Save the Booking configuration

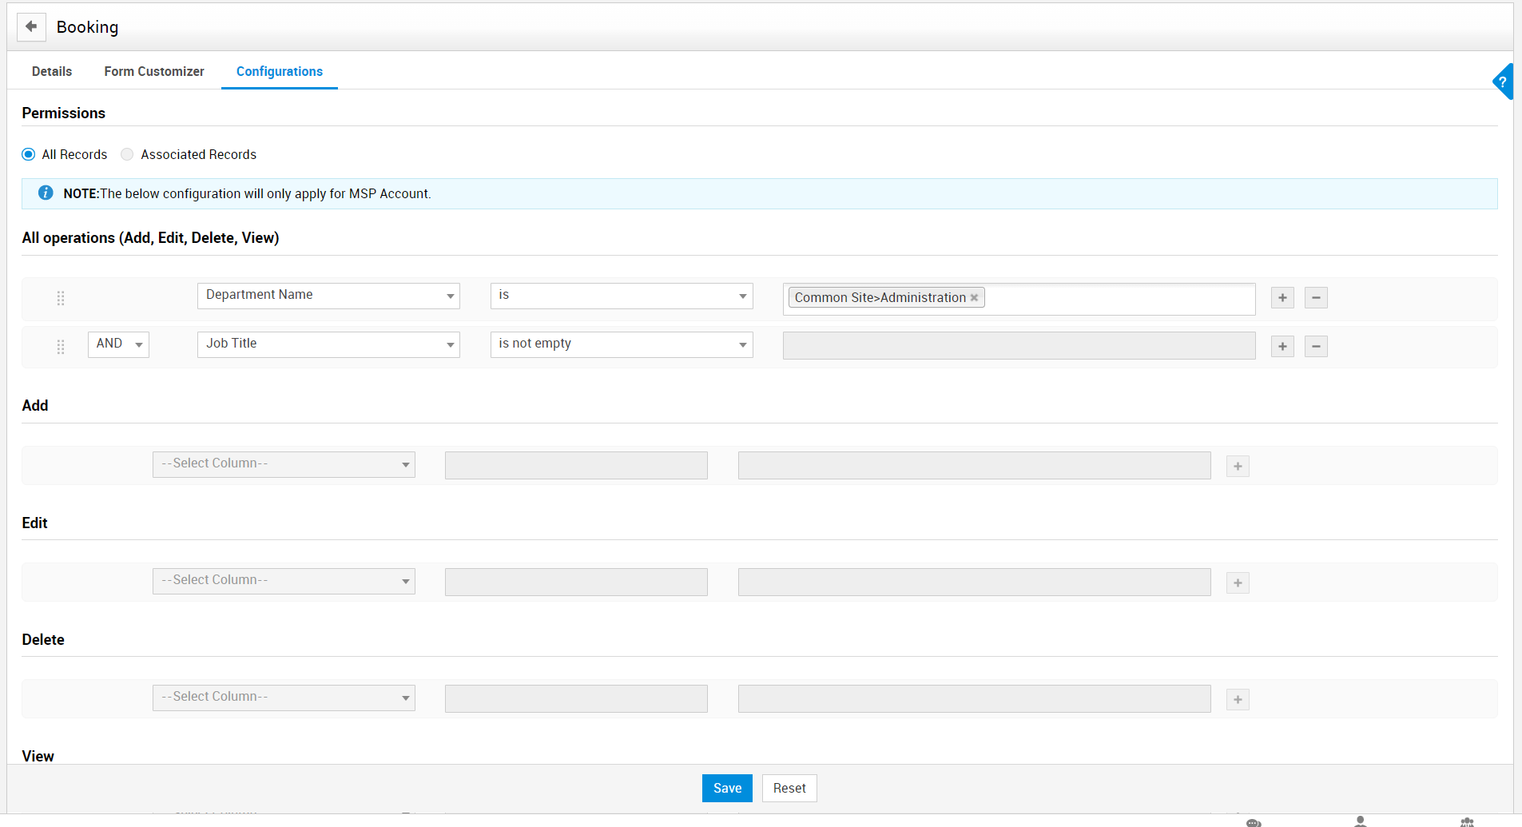click(x=726, y=788)
